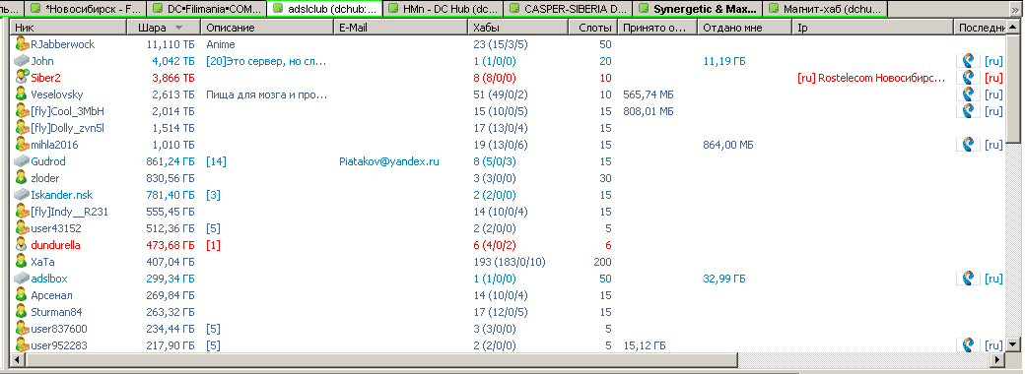Click vertical scrollbar down arrow
This screenshot has height=374, width=1025.
coord(1013,344)
